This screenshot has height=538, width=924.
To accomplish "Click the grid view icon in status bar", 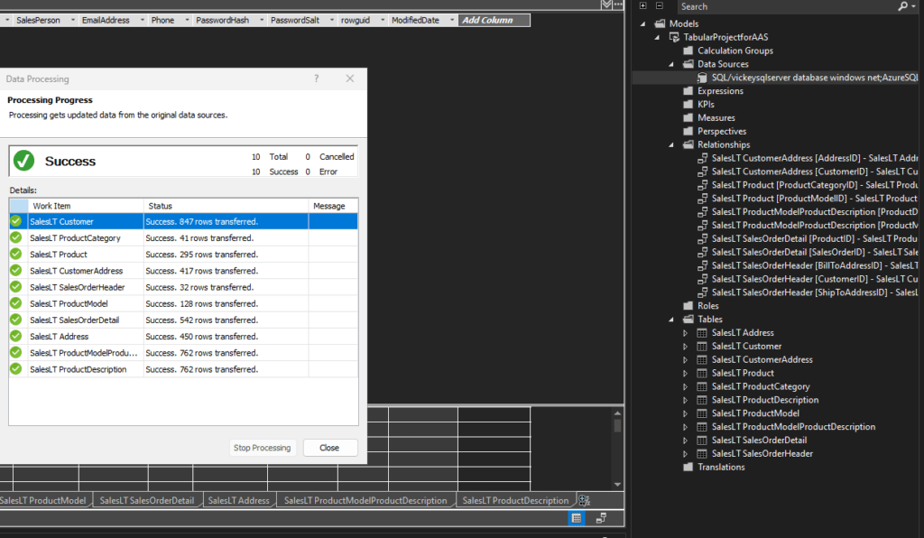I will tap(577, 518).
